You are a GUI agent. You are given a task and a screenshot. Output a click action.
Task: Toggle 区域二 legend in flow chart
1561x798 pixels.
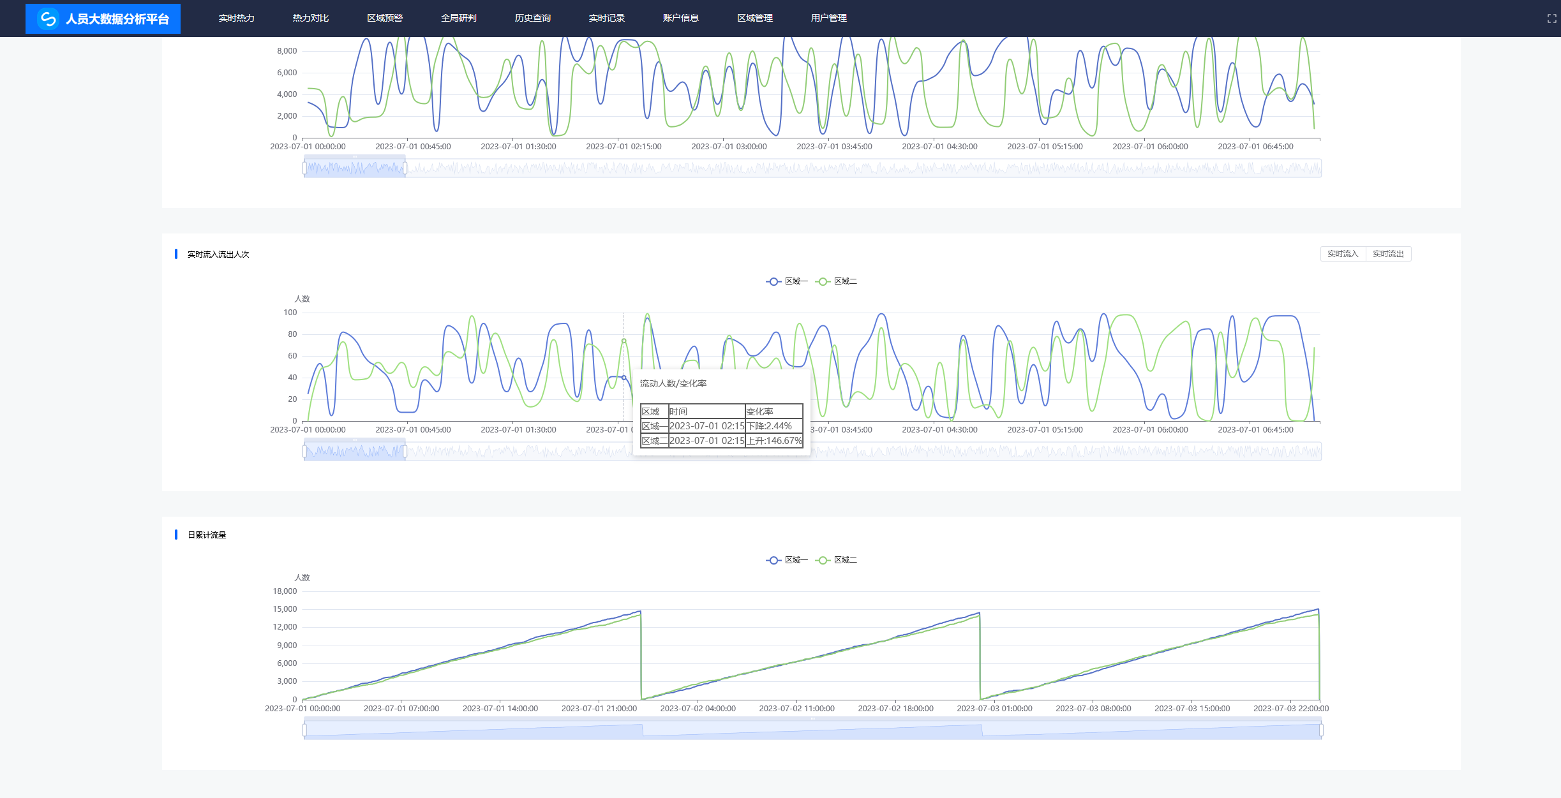(836, 281)
